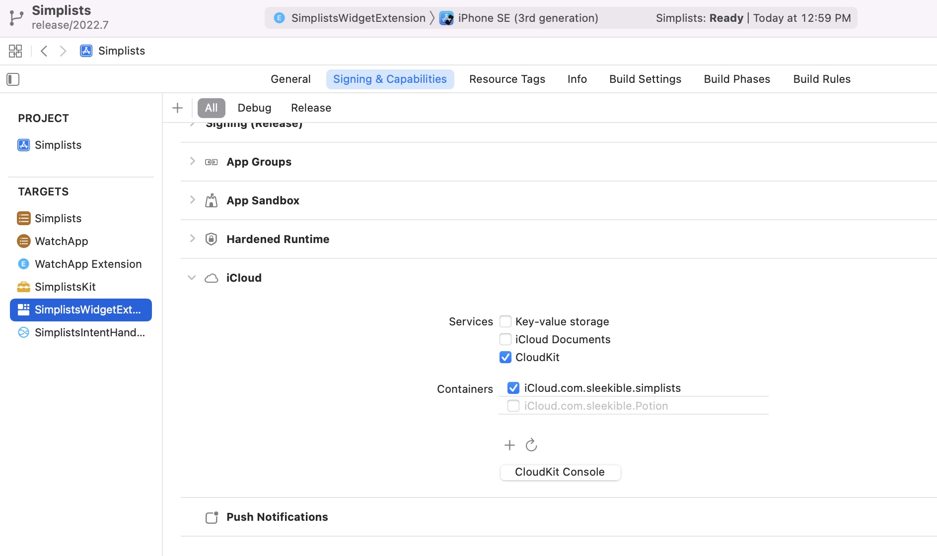
Task: Click the Push Notifications icon
Action: pyautogui.click(x=212, y=517)
